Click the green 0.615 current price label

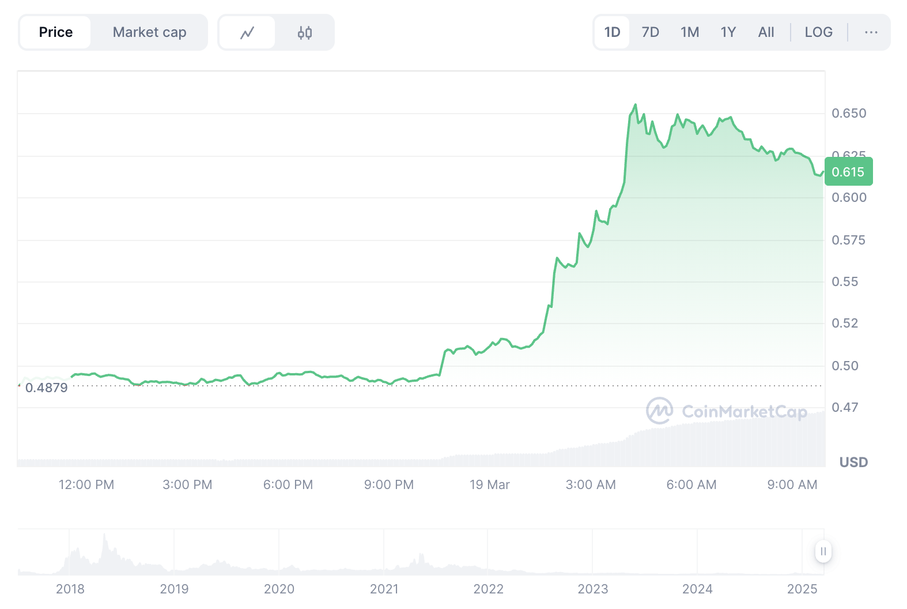848,172
